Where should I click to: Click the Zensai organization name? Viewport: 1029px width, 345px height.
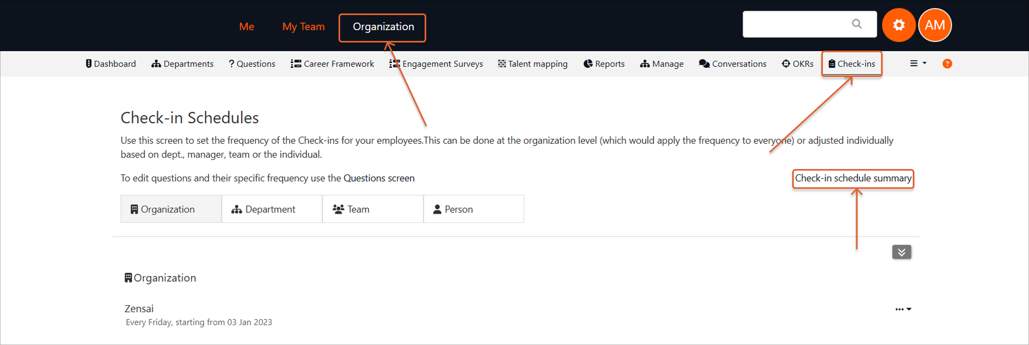(x=139, y=308)
